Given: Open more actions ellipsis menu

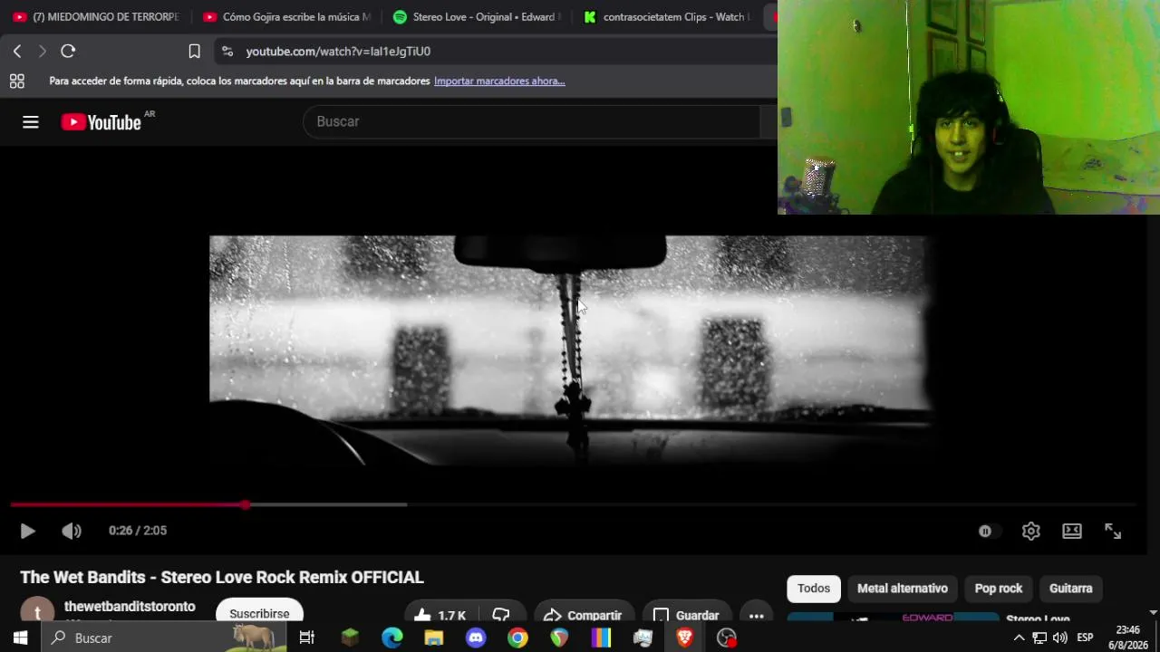Looking at the screenshot, I should pos(757,615).
